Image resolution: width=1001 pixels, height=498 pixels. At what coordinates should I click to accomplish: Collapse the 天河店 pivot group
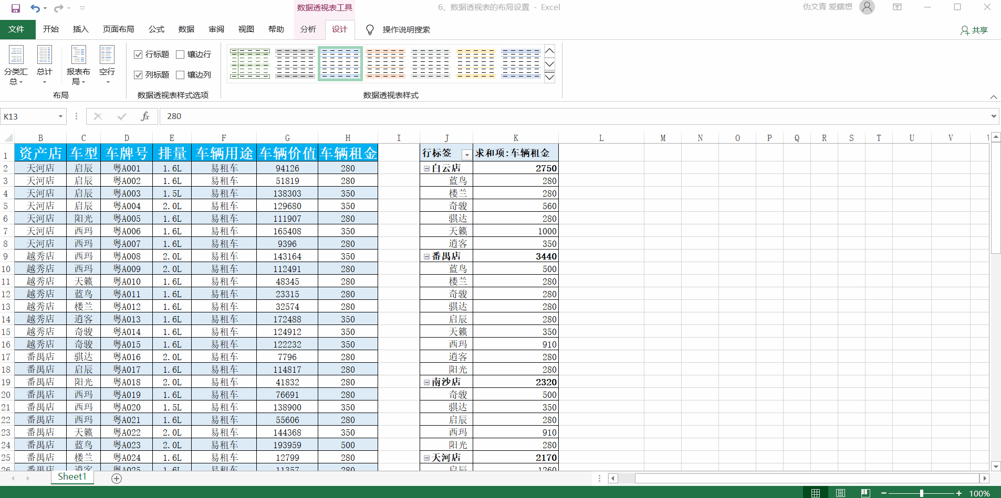426,458
